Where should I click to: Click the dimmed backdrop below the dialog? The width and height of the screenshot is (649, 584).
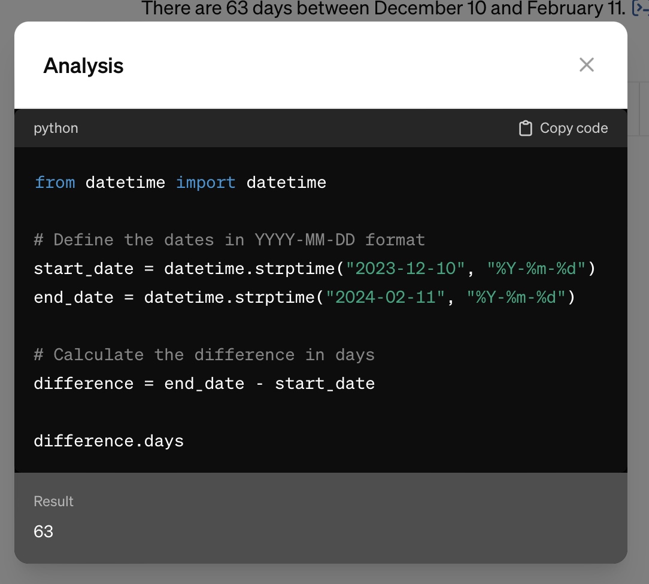click(x=323, y=574)
